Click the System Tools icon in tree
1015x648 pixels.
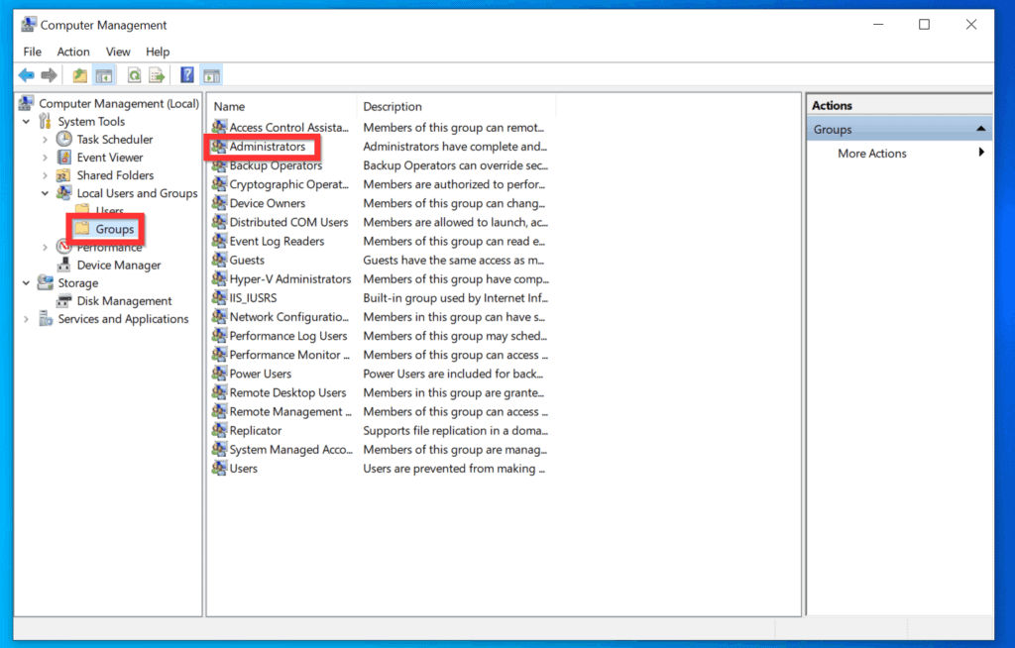tap(45, 121)
